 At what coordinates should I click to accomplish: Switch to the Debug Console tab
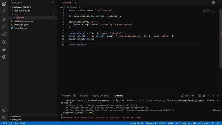[x=101, y=96]
